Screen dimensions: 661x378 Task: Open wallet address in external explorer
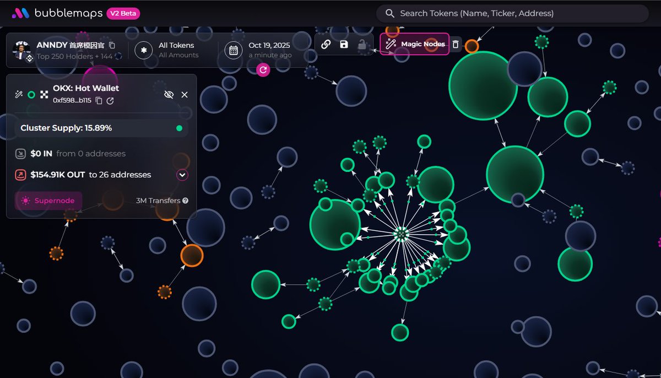pos(110,100)
